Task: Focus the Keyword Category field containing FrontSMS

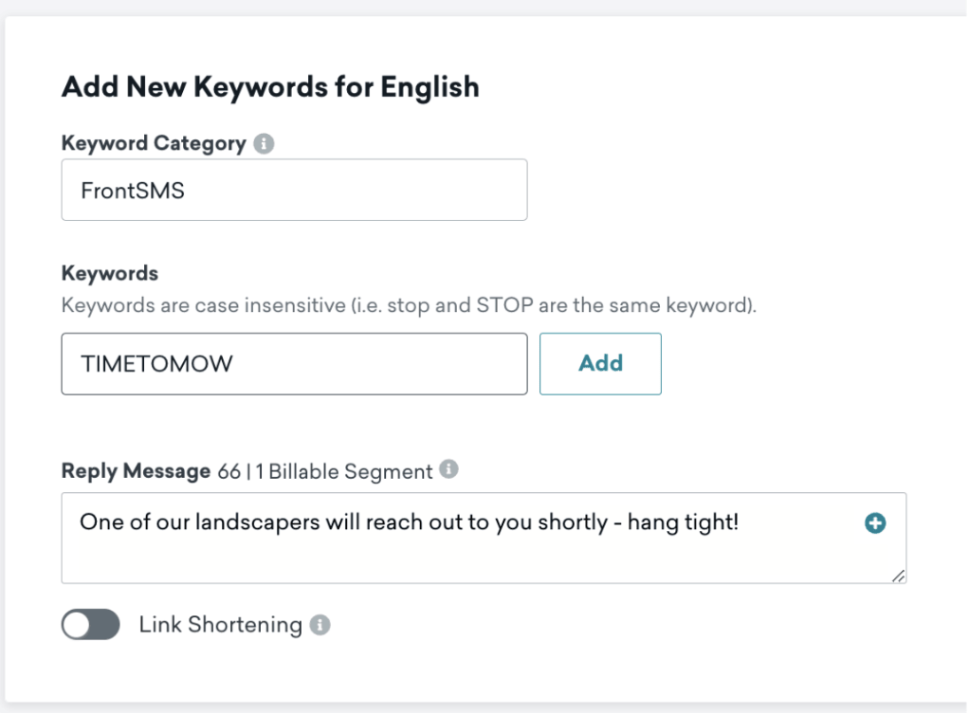Action: tap(294, 190)
